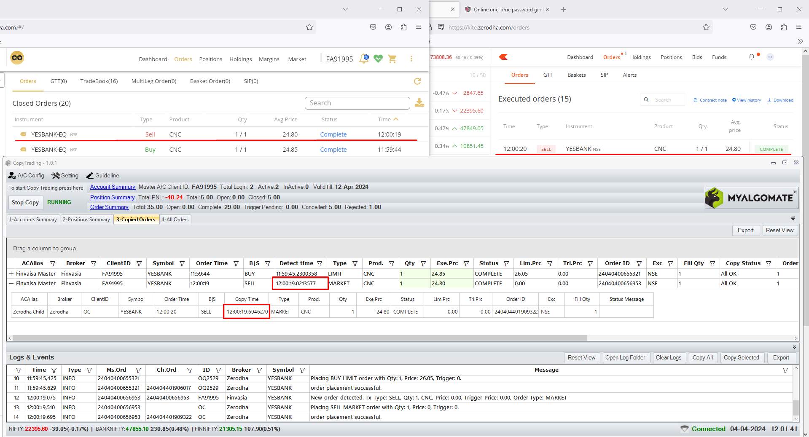
Task: Sort by Time column arrow in Finvasia orders
Action: pyautogui.click(x=396, y=119)
